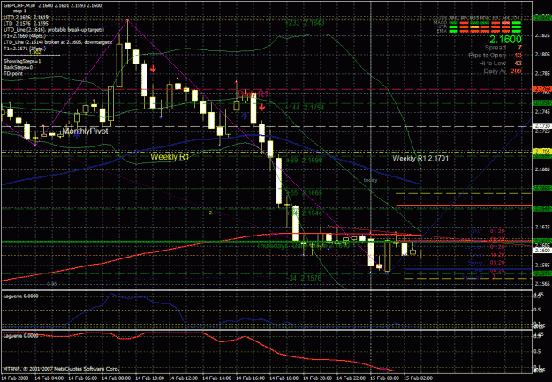Image resolution: width=552 pixels, height=382 pixels.
Task: Click the 03:20 session time readout
Action: pos(497,263)
